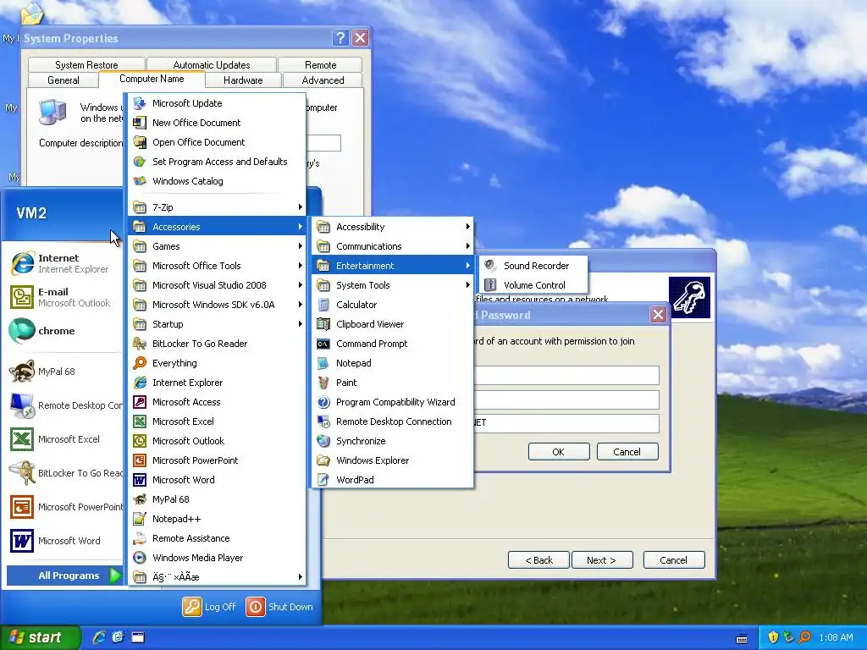867x650 pixels.
Task: Open Microsoft Access from All Programs
Action: click(217, 402)
